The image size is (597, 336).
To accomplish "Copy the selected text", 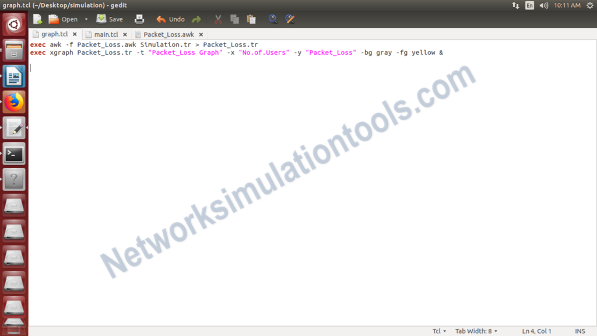I will 234,19.
